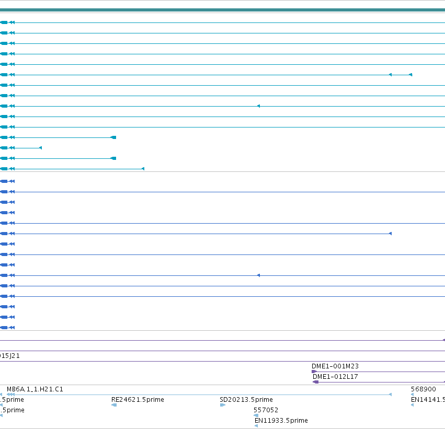
Task: Click the arrowhead glyph under 568900
Action: 413,395
